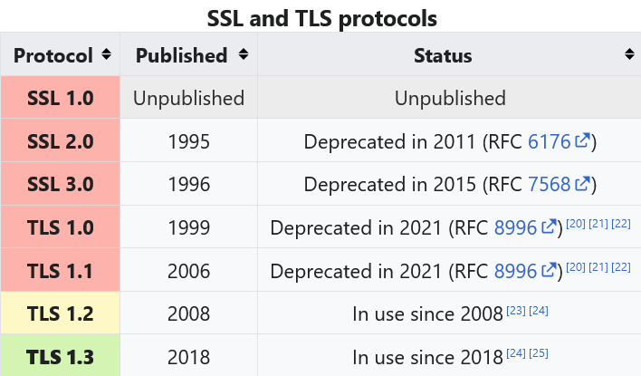Sort table by Published header text

click(181, 55)
